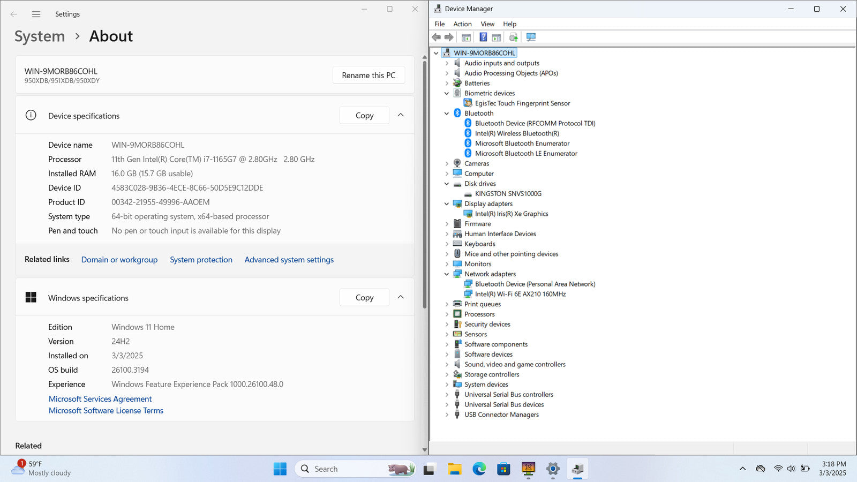Image resolution: width=857 pixels, height=482 pixels.
Task: Click the Settings back arrow
Action: pos(14,14)
